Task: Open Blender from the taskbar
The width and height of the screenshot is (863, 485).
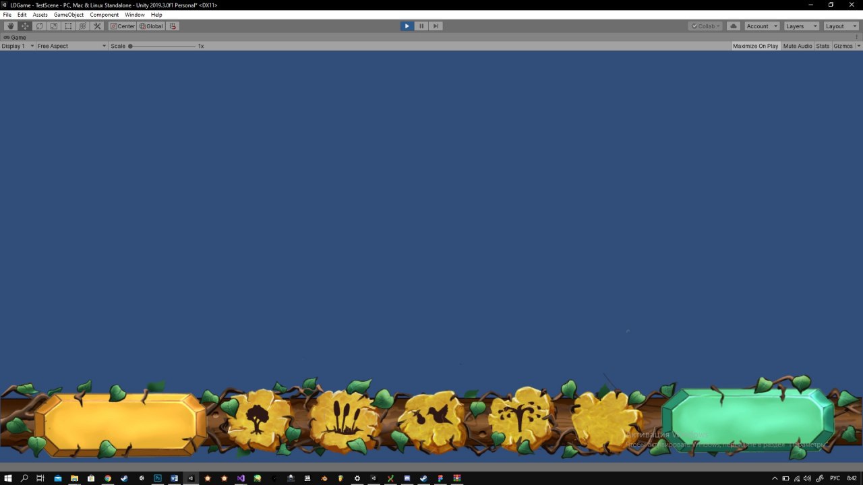Action: pos(324,478)
